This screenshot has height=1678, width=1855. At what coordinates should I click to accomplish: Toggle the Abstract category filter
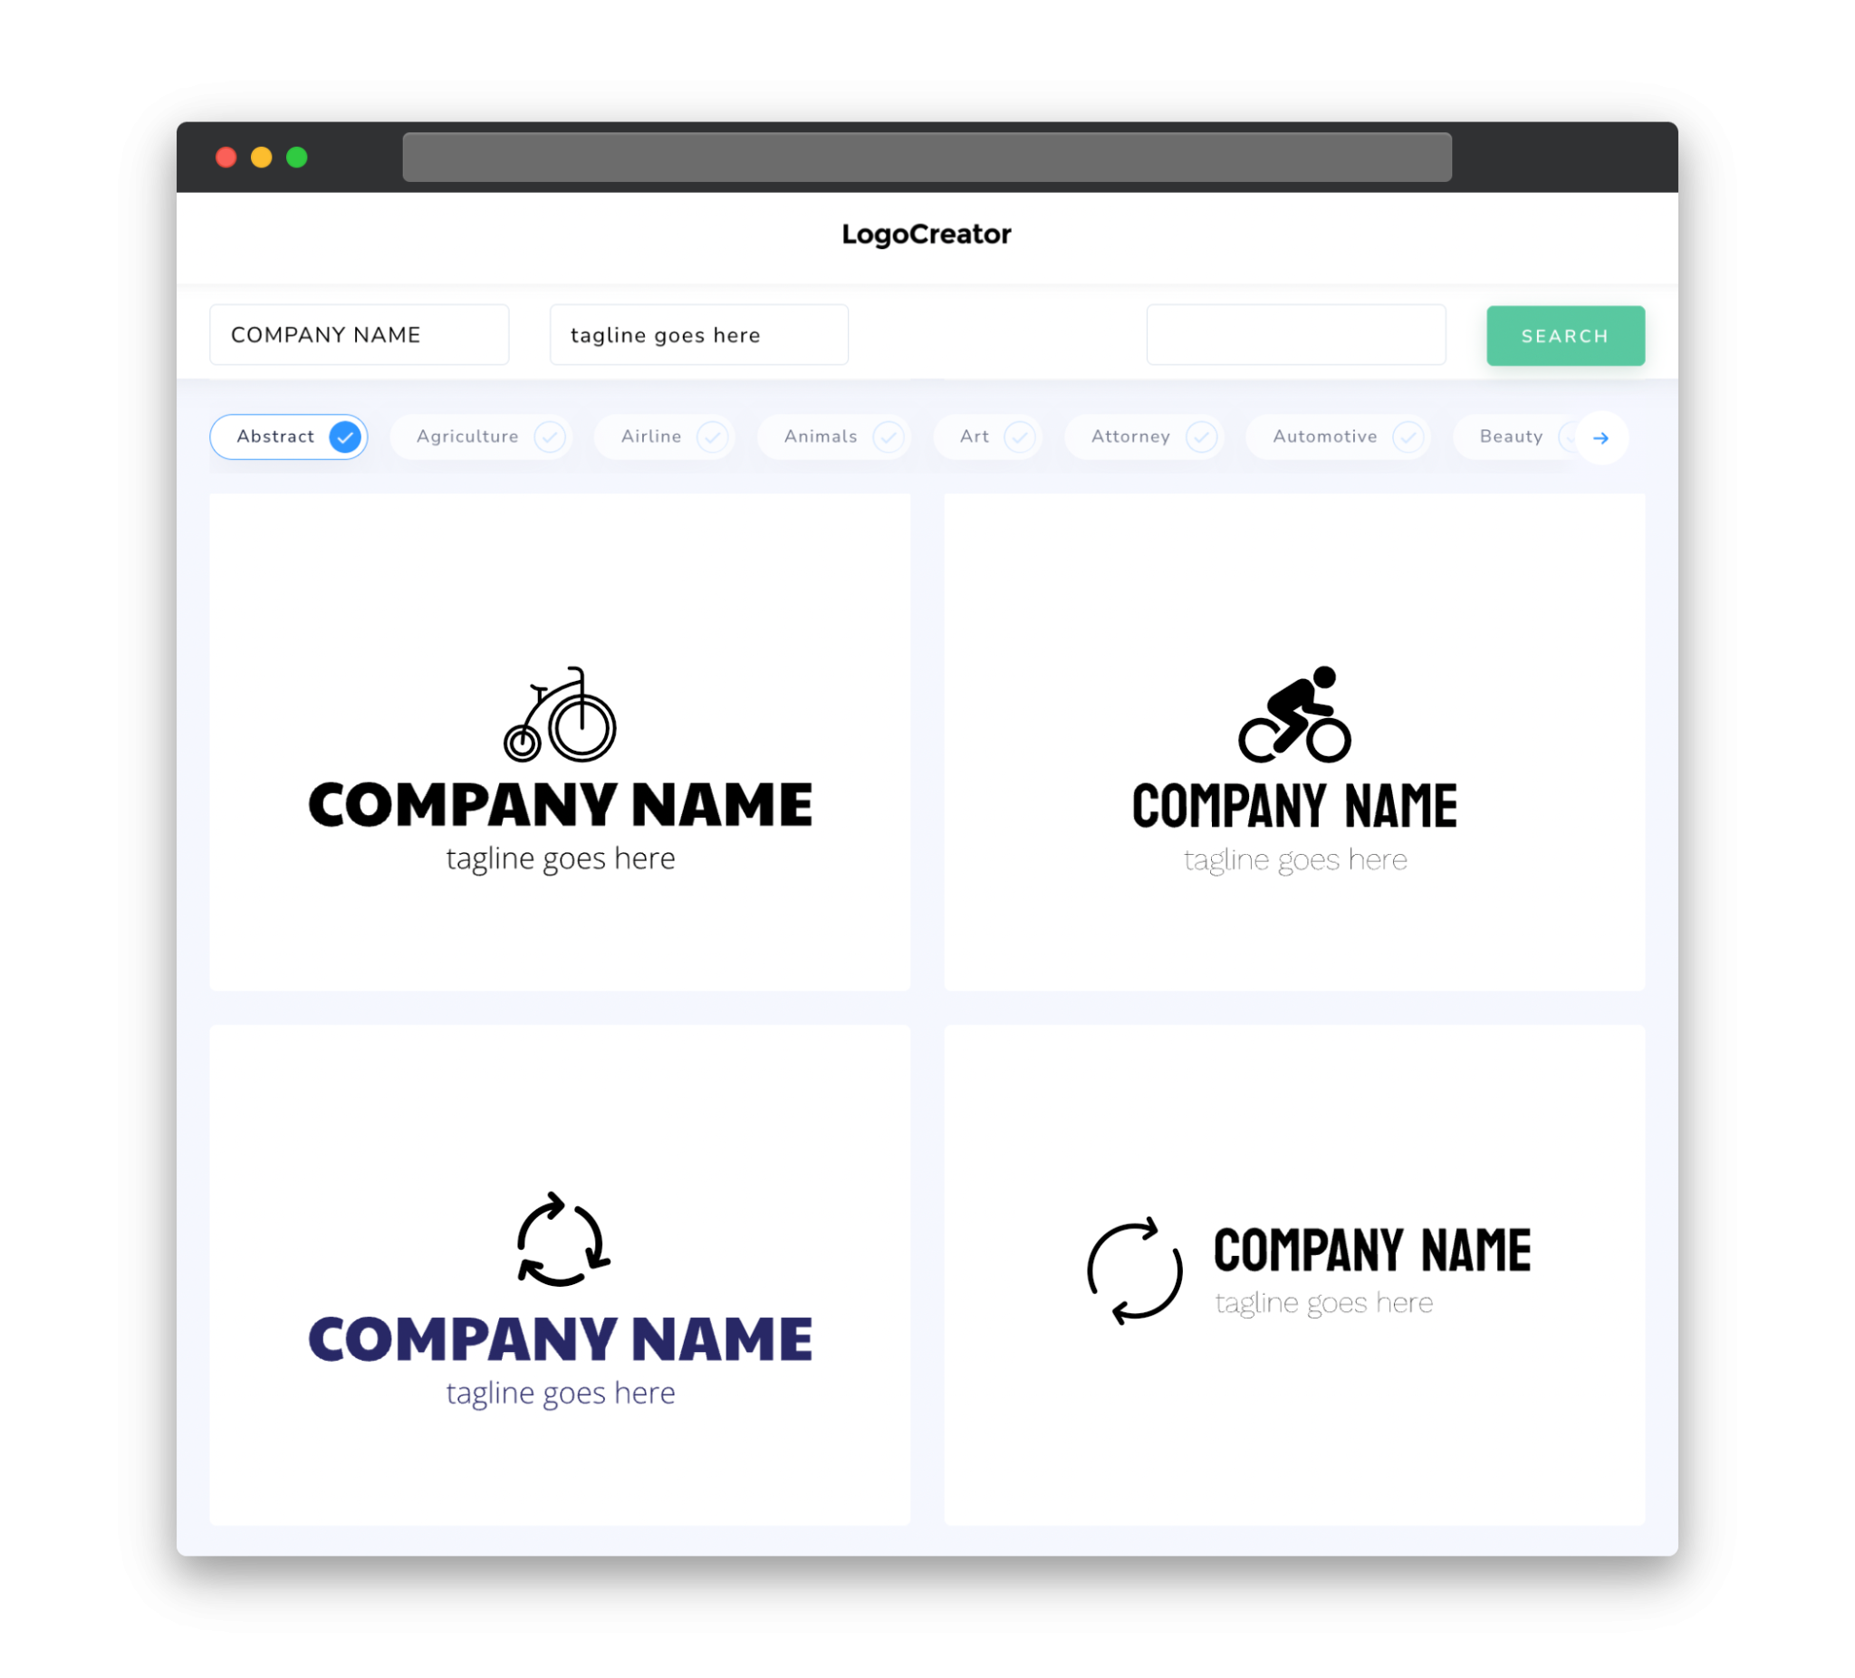291,436
